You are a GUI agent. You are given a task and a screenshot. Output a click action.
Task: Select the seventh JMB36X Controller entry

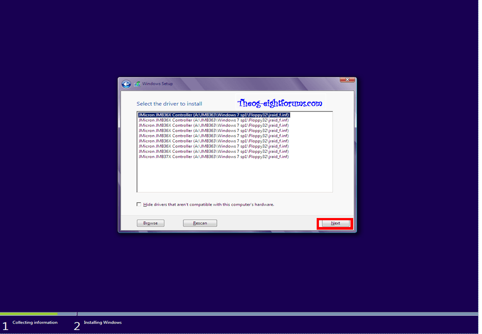click(x=214, y=146)
